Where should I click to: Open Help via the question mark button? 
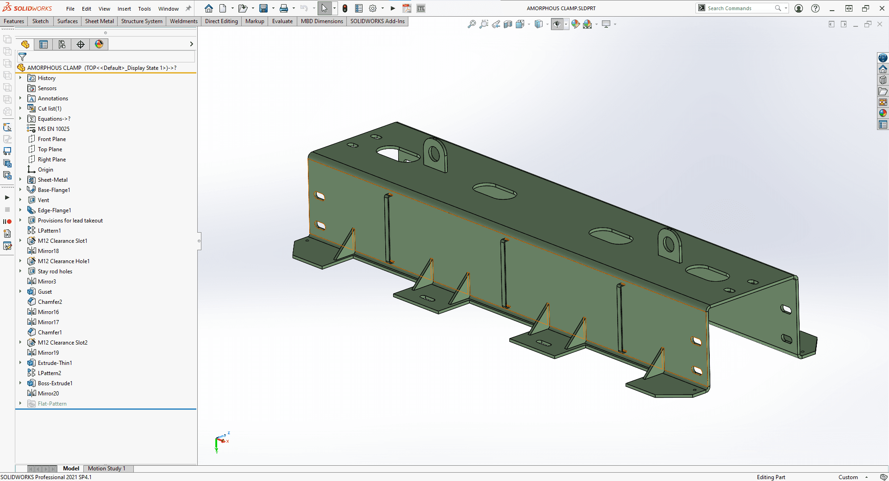[x=815, y=8]
